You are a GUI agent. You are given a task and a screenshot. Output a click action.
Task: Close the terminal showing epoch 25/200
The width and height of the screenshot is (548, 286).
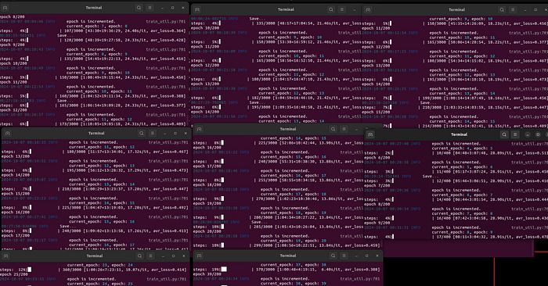coord(184,256)
